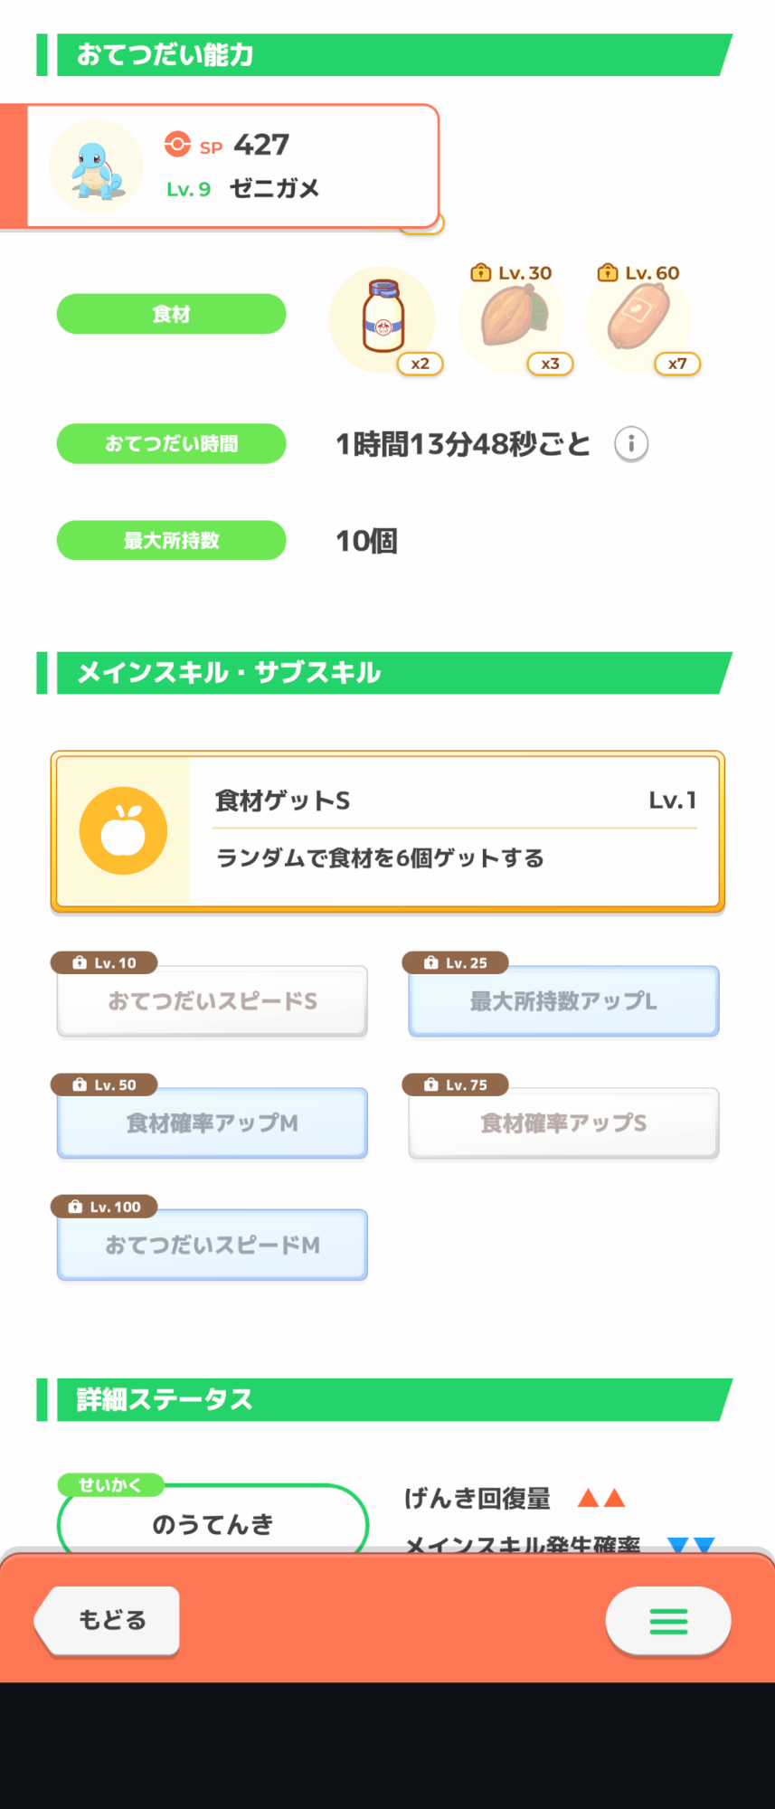Tap the SP Poké Ball strength icon
The width and height of the screenshot is (775, 1809).
[x=177, y=145]
